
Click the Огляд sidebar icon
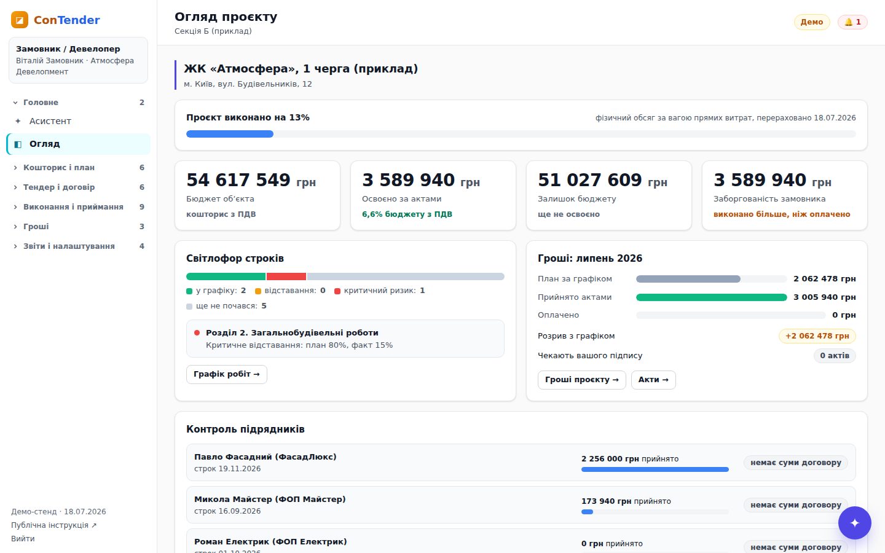coord(18,144)
